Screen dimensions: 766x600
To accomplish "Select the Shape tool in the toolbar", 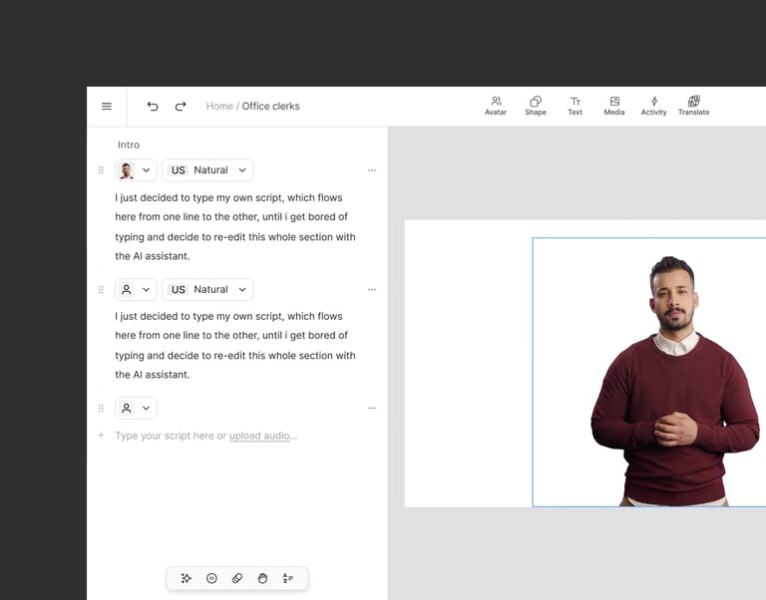I will tap(536, 106).
